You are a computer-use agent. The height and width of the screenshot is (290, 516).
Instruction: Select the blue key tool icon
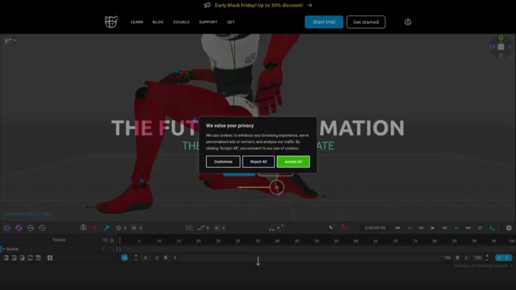tap(106, 228)
